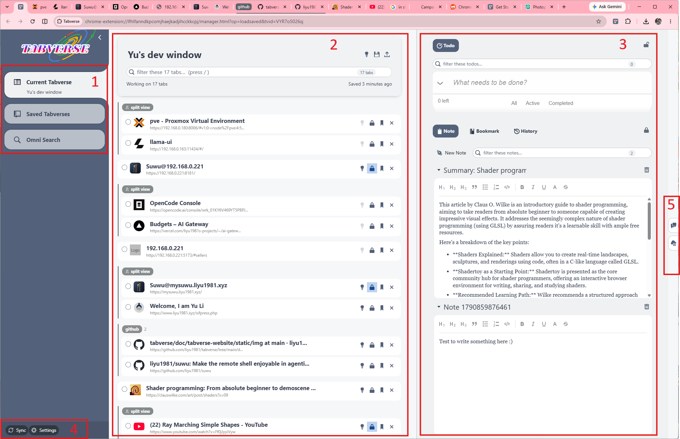Delete Note 1790859876461 with its trash icon

click(647, 307)
